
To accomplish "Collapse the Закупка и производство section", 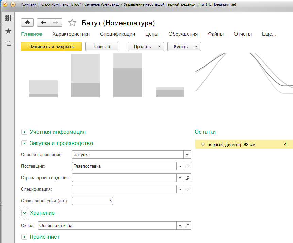I will [x=24, y=143].
